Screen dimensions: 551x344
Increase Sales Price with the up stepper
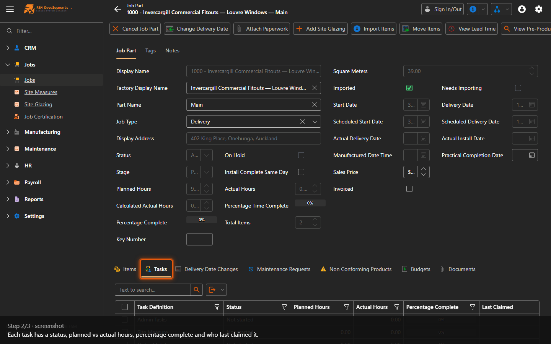click(424, 169)
